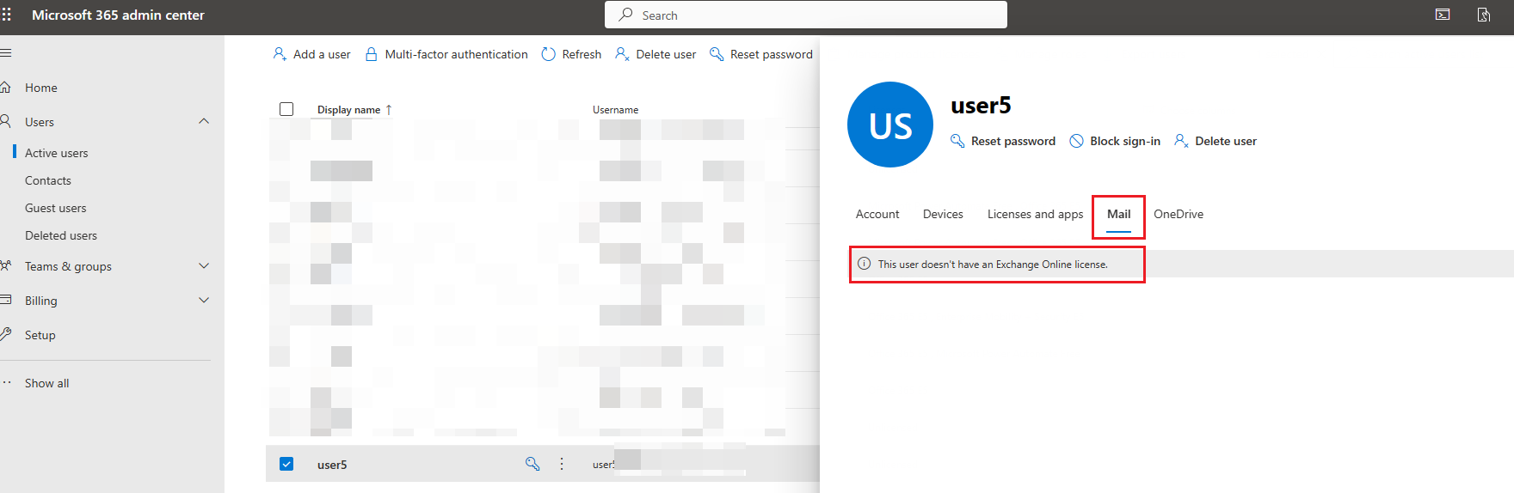Screen dimensions: 1514x493
Task: Click the Billing card icon
Action: point(6,301)
